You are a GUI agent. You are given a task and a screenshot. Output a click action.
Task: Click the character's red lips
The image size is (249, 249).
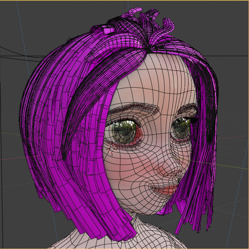[x=166, y=190]
